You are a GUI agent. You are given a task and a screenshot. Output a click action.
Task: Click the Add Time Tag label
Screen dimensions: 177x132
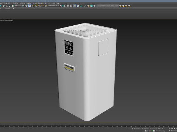162,131
